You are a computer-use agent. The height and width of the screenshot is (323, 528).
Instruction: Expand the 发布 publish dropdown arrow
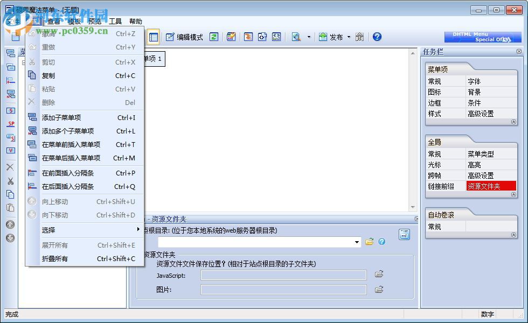click(349, 37)
